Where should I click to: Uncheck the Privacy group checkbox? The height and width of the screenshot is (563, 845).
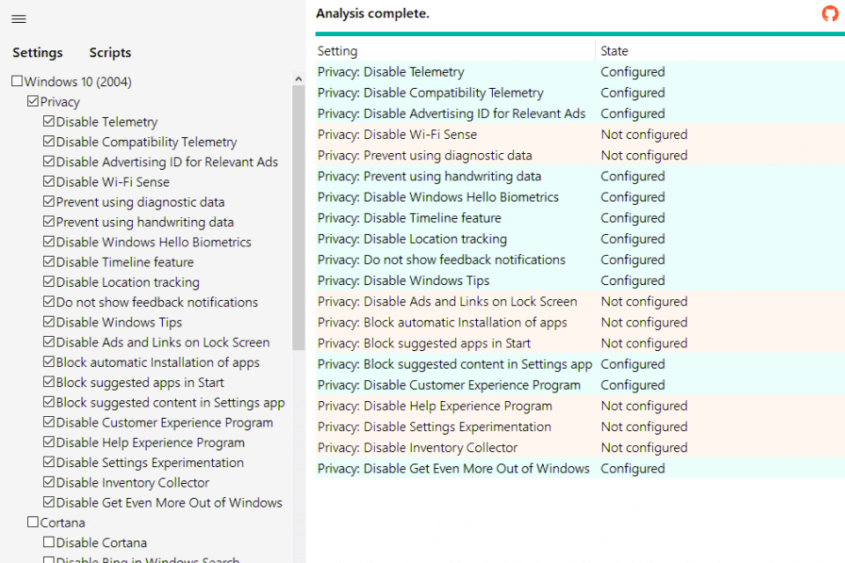(x=33, y=101)
